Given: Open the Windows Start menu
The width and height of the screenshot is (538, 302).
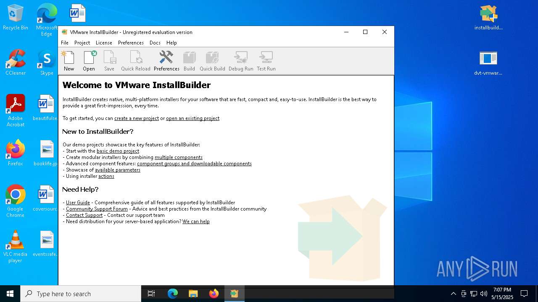Looking at the screenshot, I should pyautogui.click(x=10, y=294).
